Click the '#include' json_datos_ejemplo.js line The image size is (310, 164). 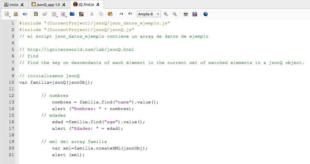[94, 23]
